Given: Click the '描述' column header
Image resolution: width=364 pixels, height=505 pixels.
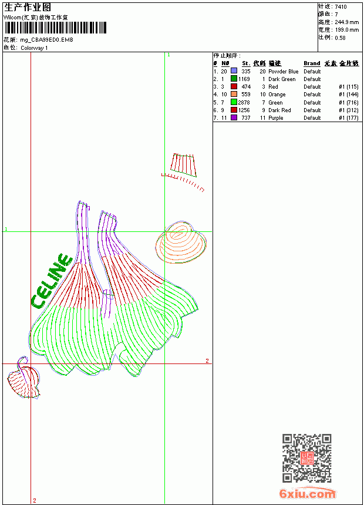Looking at the screenshot, I should pos(275,63).
